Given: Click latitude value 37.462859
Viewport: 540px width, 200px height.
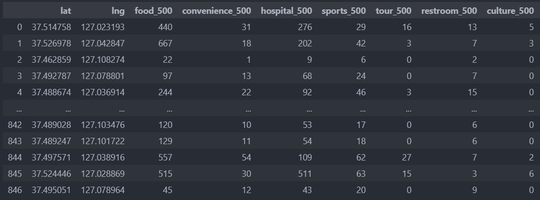Looking at the screenshot, I should (51, 60).
